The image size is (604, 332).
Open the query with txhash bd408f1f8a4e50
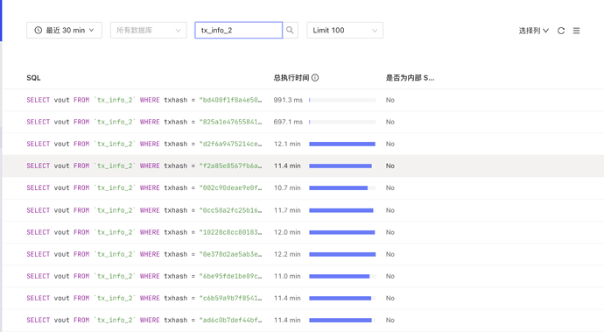point(144,100)
